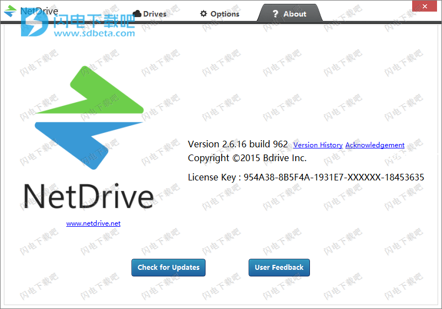The image size is (442, 309).
Task: Click the License Key text line
Action: tap(306, 177)
